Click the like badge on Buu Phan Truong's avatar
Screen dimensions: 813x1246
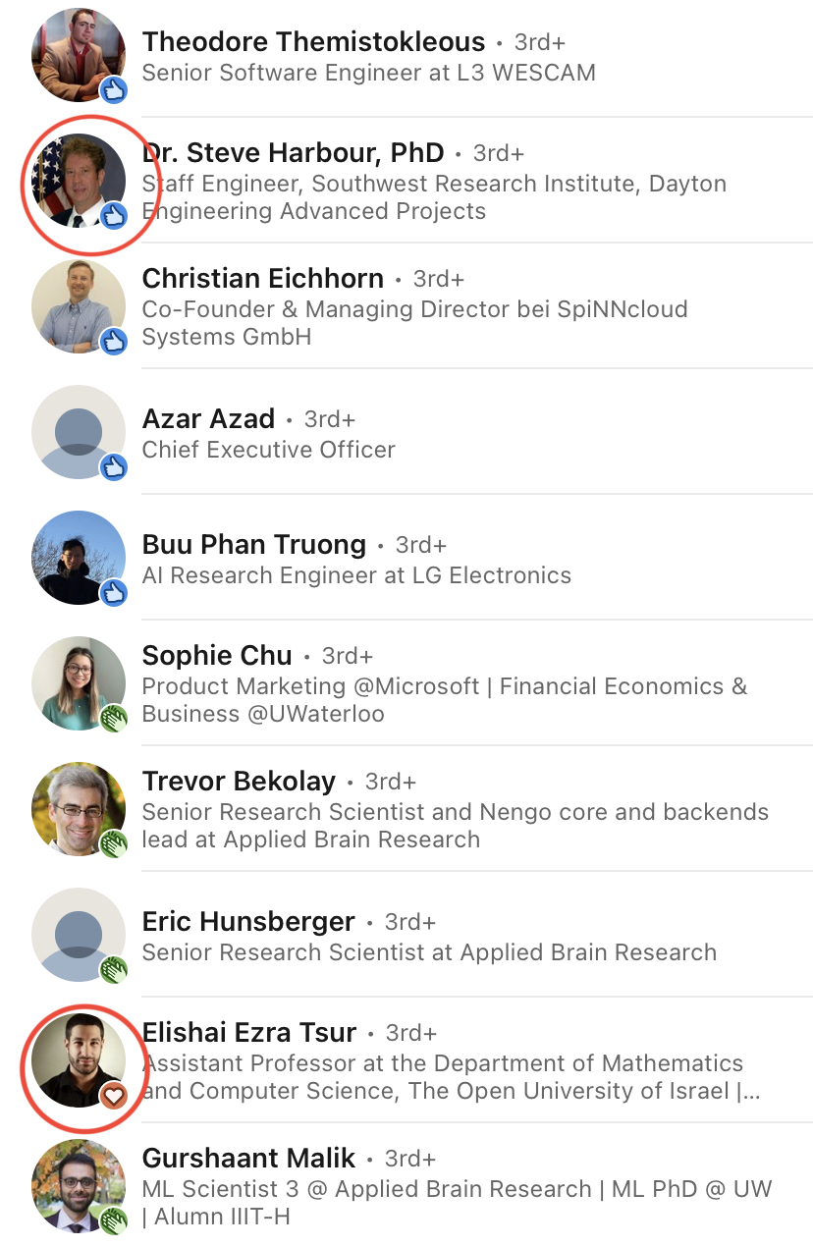pyautogui.click(x=114, y=592)
